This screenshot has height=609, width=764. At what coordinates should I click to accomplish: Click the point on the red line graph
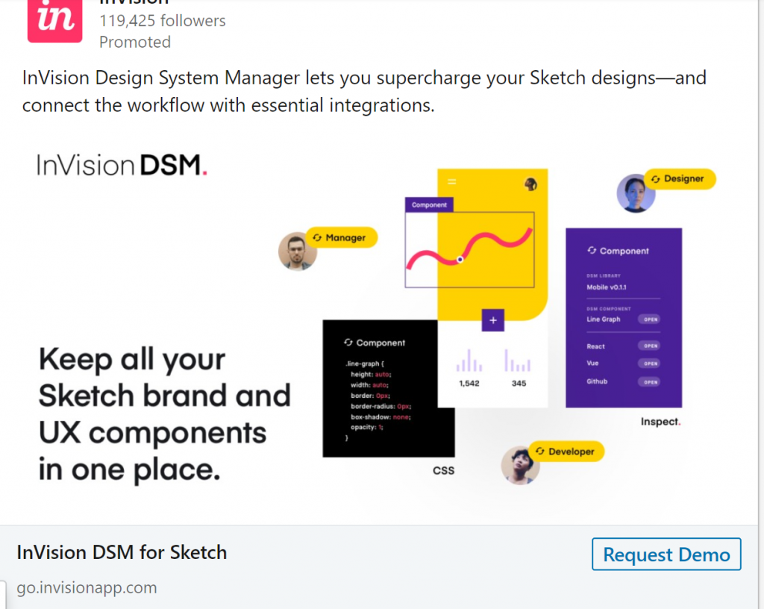[x=460, y=260]
